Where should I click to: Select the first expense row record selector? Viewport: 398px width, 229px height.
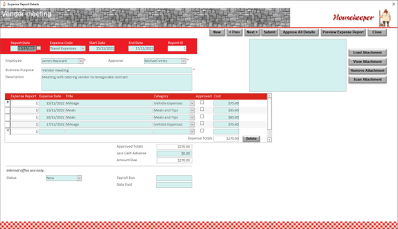tap(8, 103)
